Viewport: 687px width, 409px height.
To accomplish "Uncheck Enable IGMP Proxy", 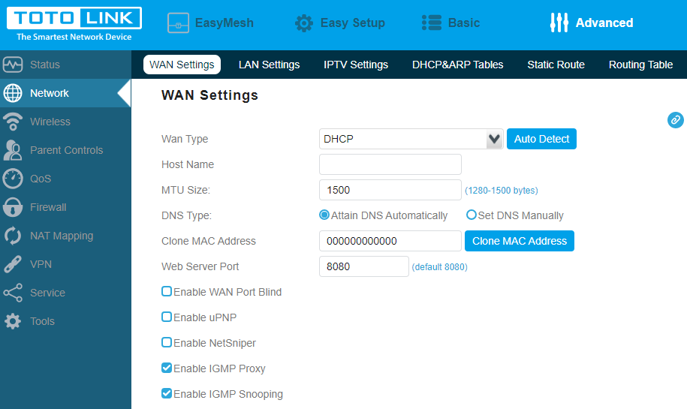I will tap(167, 368).
